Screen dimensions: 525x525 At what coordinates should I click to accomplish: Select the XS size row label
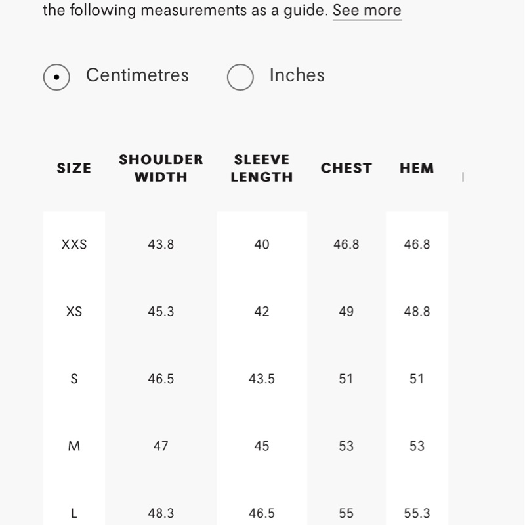tap(74, 312)
